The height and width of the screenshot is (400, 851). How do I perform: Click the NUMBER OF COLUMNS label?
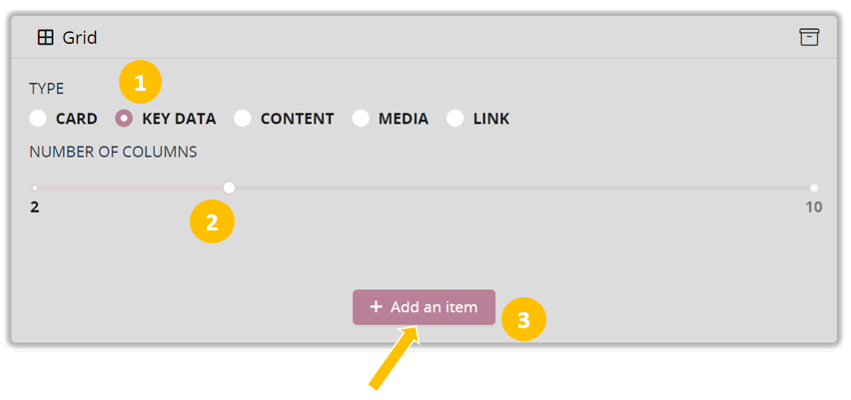tap(113, 153)
